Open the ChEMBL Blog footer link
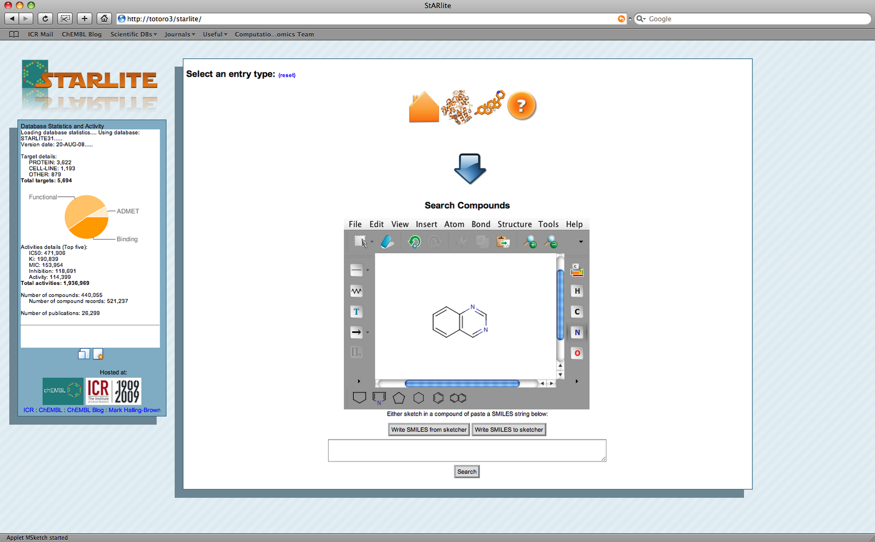This screenshot has height=542, width=875. coord(85,410)
